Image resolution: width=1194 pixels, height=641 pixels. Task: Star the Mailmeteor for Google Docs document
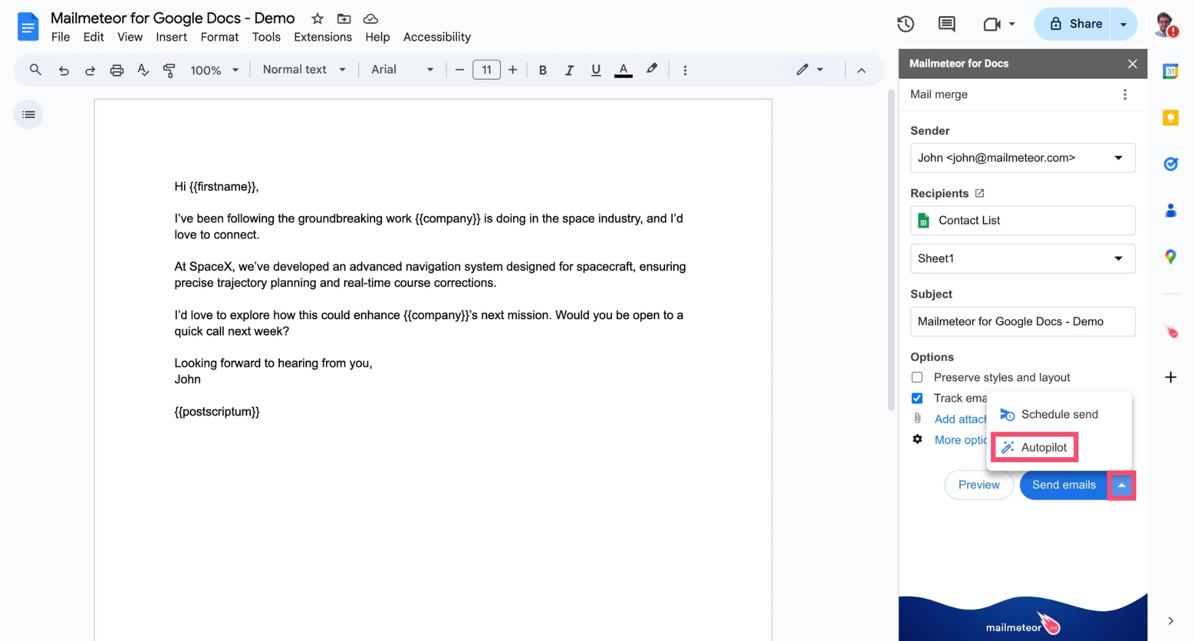click(x=317, y=18)
